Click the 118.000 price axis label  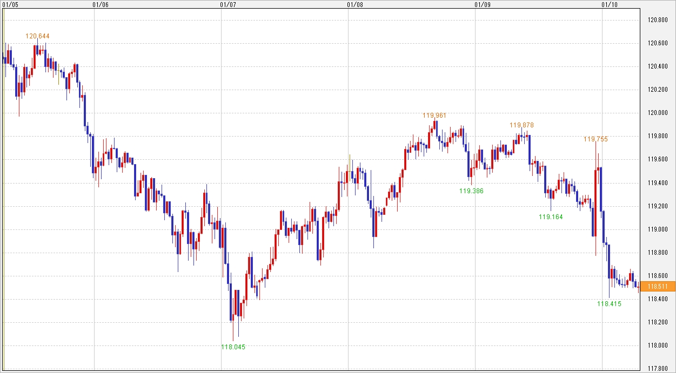tap(657, 345)
